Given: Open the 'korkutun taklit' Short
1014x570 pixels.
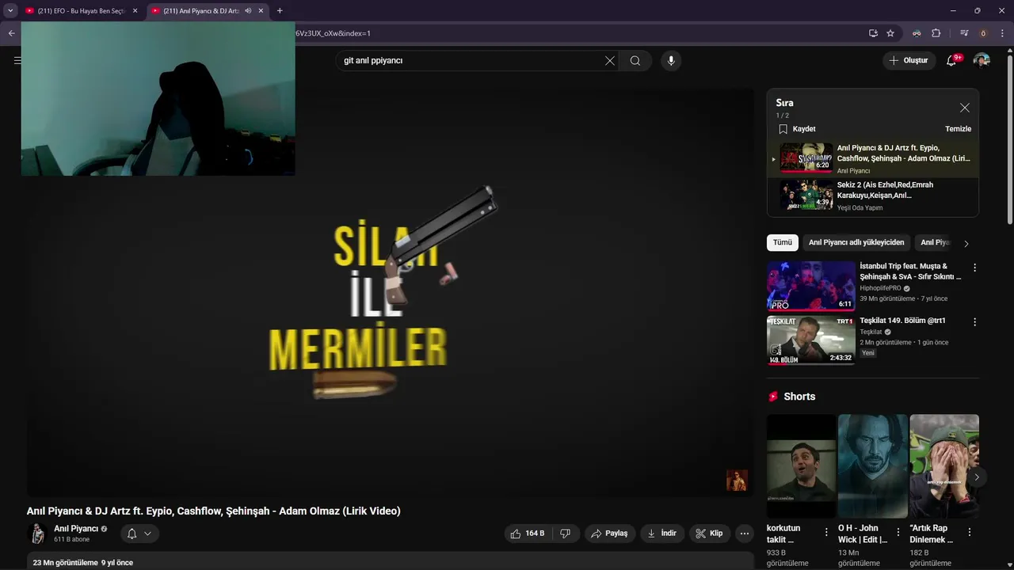Looking at the screenshot, I should tap(801, 466).
